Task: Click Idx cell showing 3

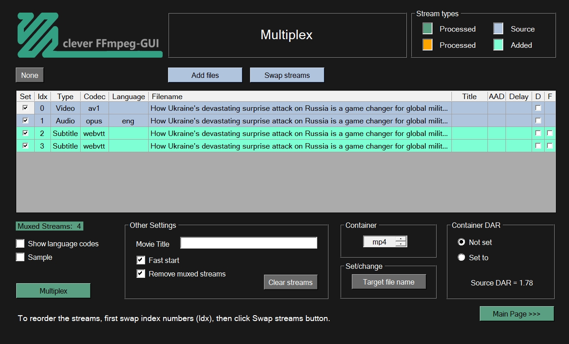Action: [42, 146]
